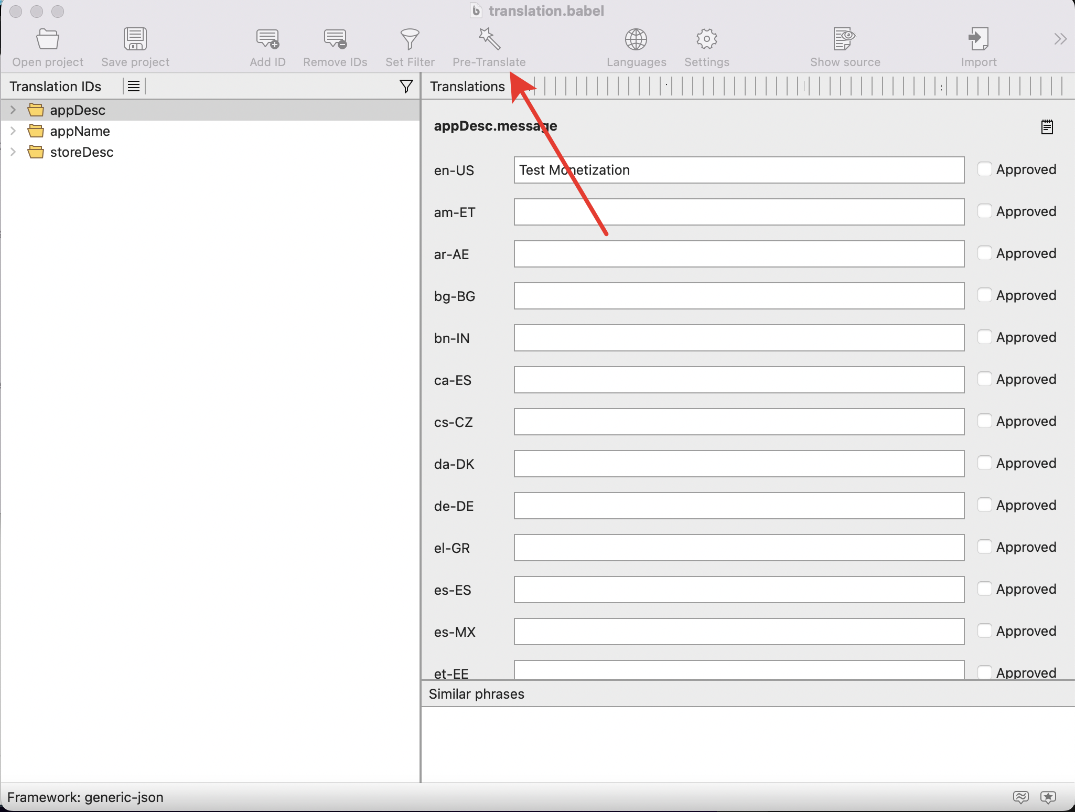Expand the storeDesc folder
Viewport: 1075px width, 812px height.
(13, 152)
